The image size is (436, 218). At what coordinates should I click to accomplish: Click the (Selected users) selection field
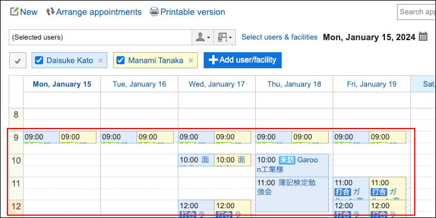click(x=100, y=37)
